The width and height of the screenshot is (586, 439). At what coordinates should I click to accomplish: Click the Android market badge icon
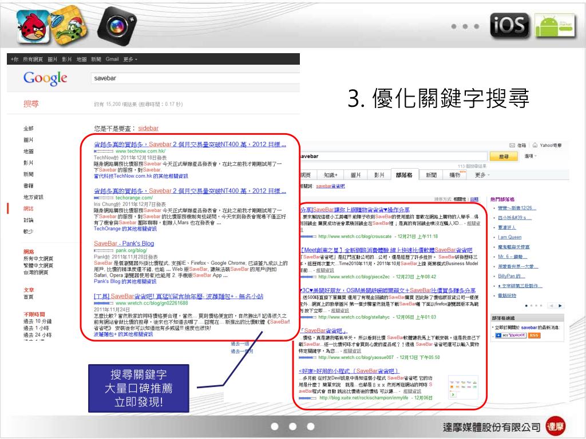pyautogui.click(x=555, y=25)
